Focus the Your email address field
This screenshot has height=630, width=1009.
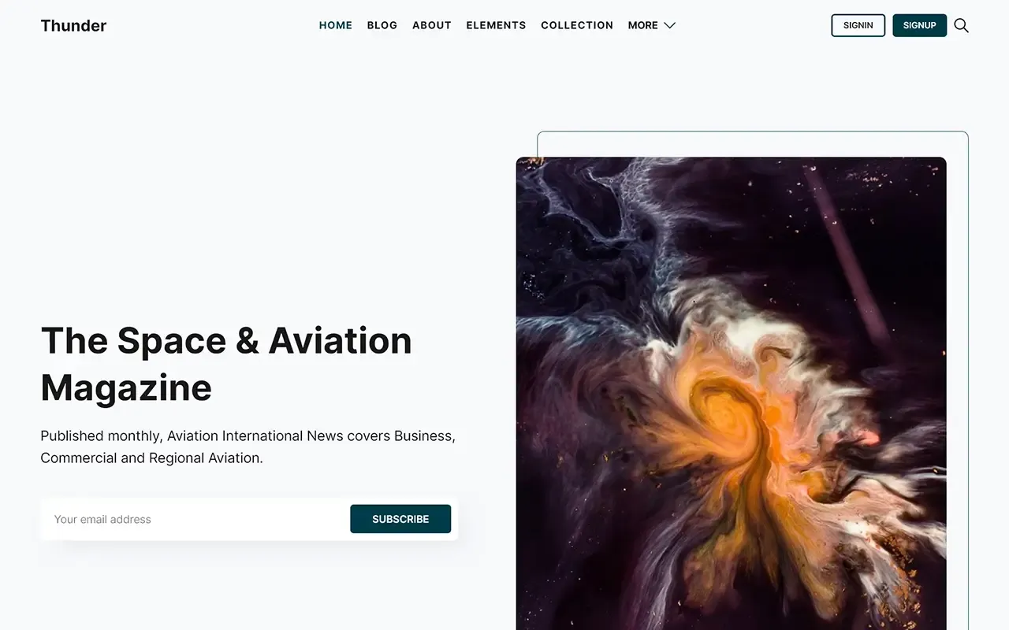195,519
